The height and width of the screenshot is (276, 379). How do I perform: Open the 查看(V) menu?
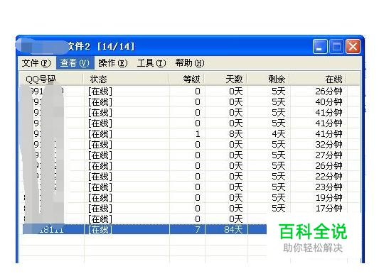click(x=75, y=63)
